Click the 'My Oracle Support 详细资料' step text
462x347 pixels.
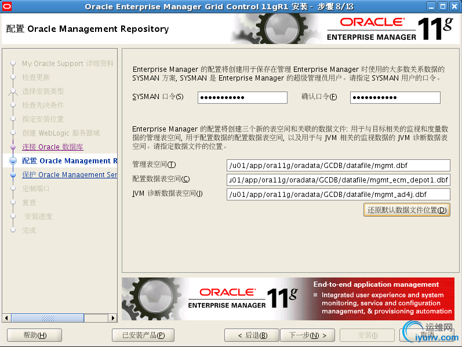coord(68,63)
